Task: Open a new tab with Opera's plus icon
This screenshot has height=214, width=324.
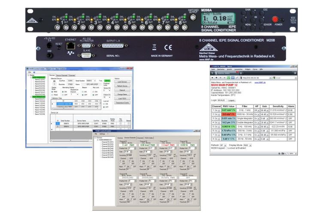Action: 241,73
